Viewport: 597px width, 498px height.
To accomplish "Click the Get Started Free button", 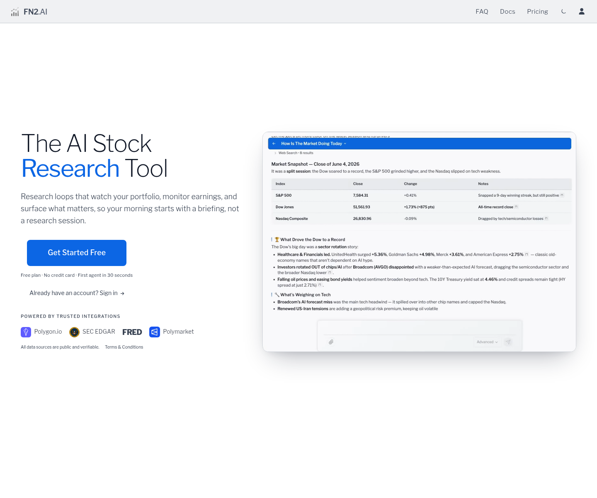I will click(x=77, y=253).
